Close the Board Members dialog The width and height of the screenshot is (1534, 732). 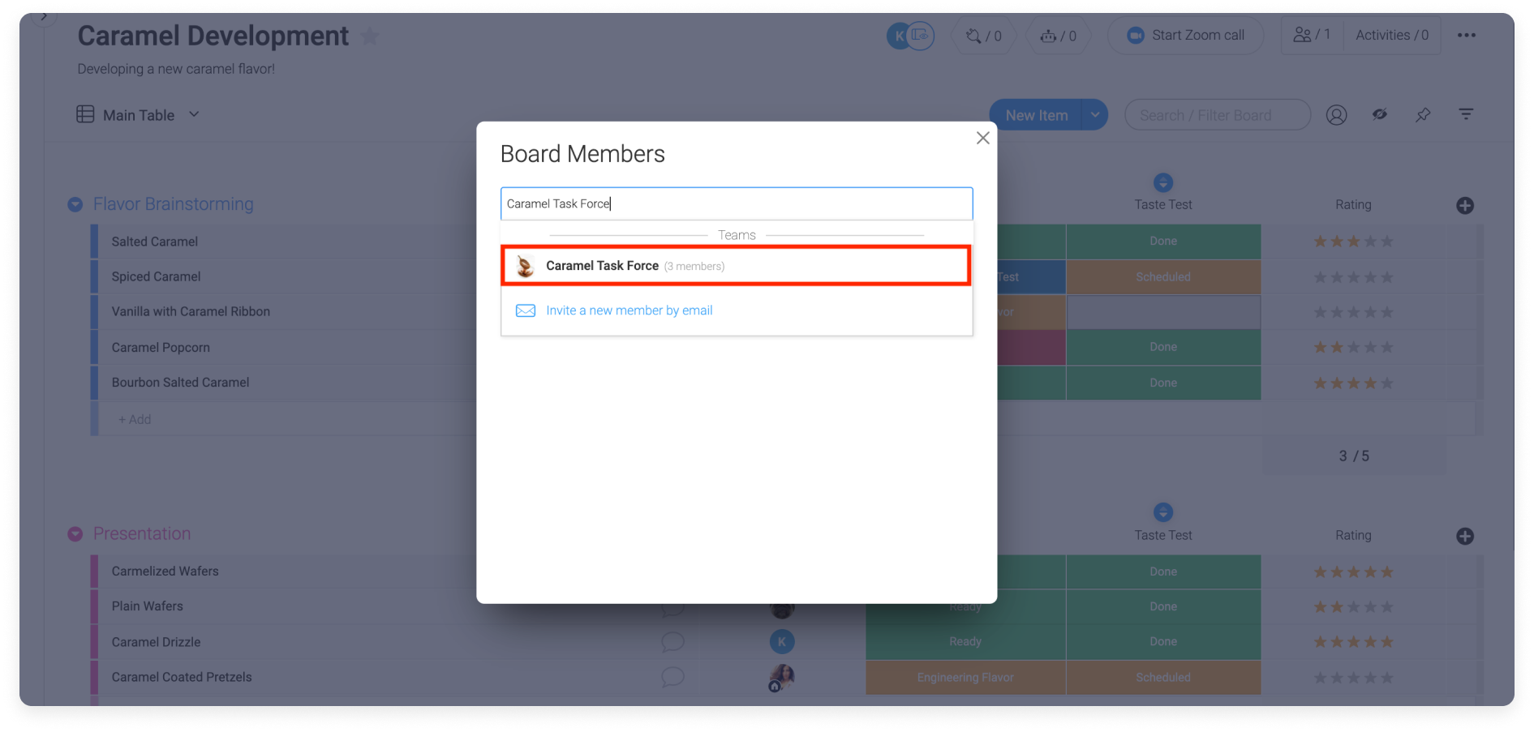click(982, 138)
